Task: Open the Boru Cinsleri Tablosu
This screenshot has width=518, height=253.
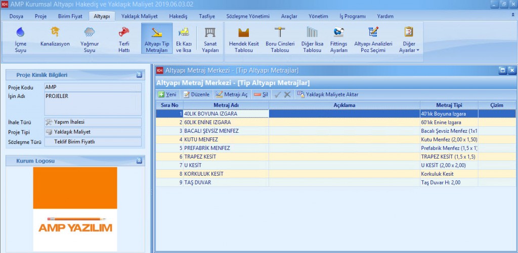Action: coord(280,39)
